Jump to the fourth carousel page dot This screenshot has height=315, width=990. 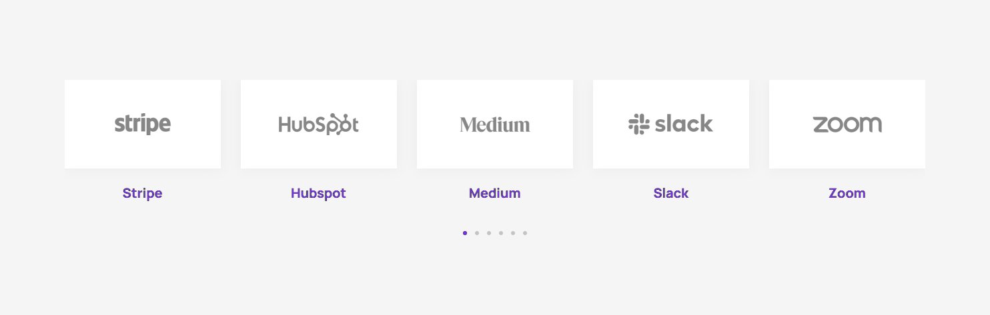[x=501, y=233]
